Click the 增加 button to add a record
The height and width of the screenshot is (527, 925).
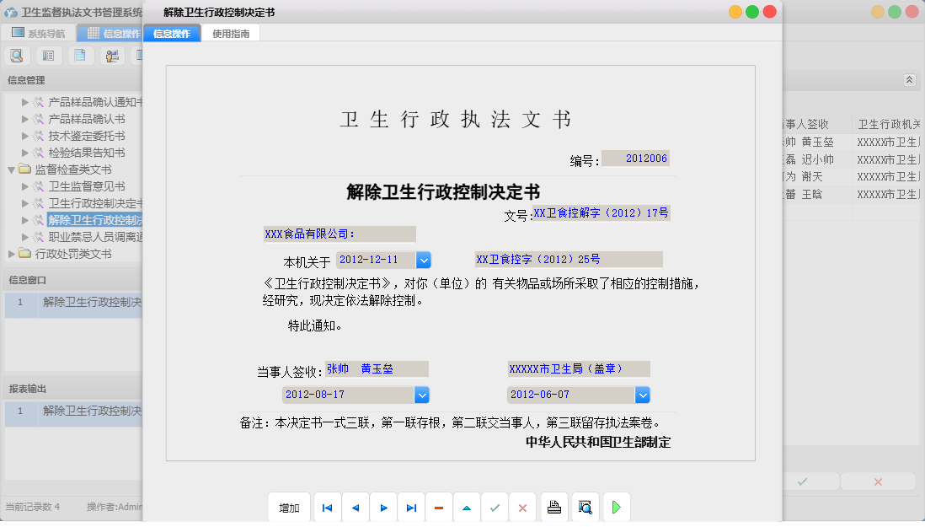point(289,507)
